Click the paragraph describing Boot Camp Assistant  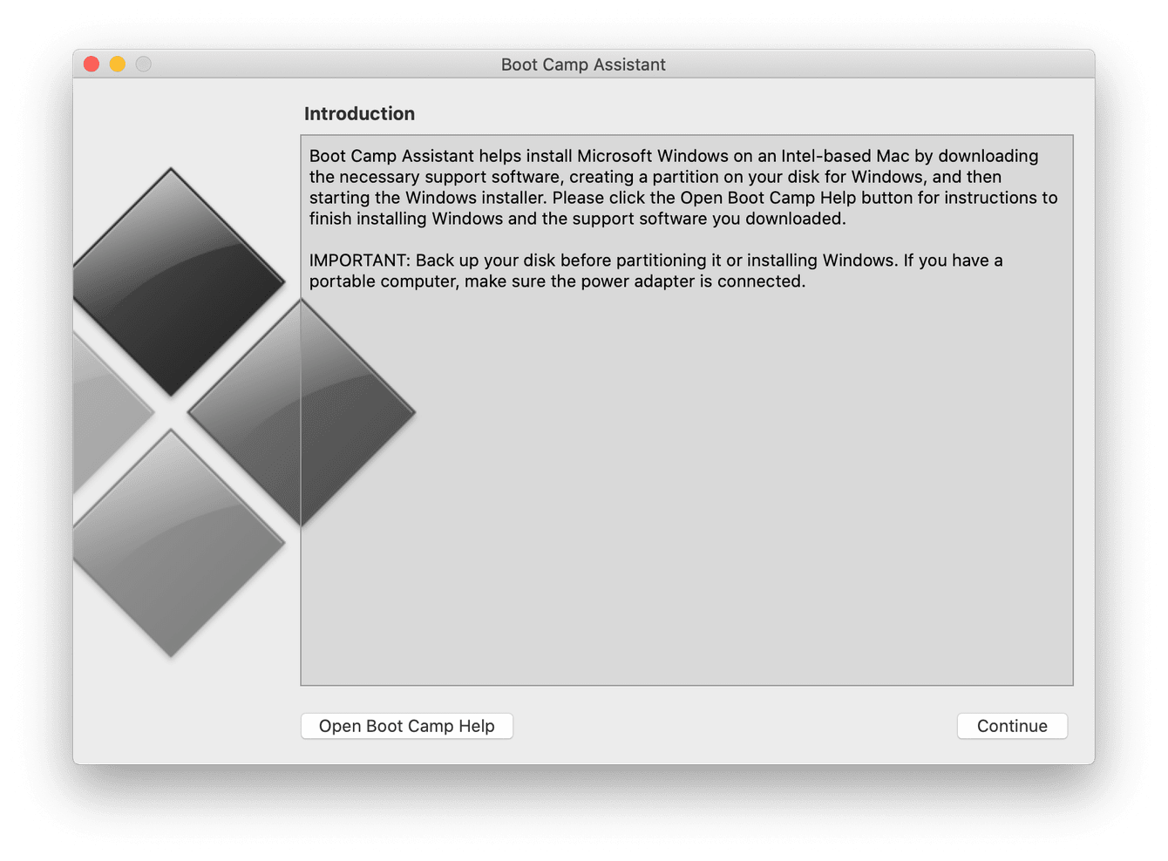tap(683, 186)
